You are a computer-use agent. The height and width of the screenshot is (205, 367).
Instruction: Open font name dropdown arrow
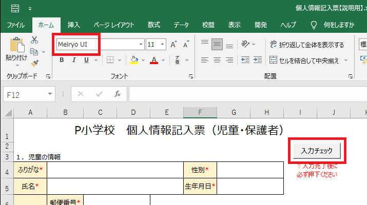pos(141,45)
